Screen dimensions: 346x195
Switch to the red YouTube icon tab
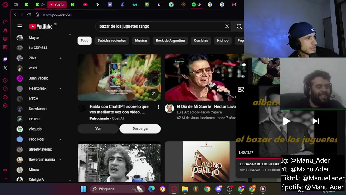[85, 5]
